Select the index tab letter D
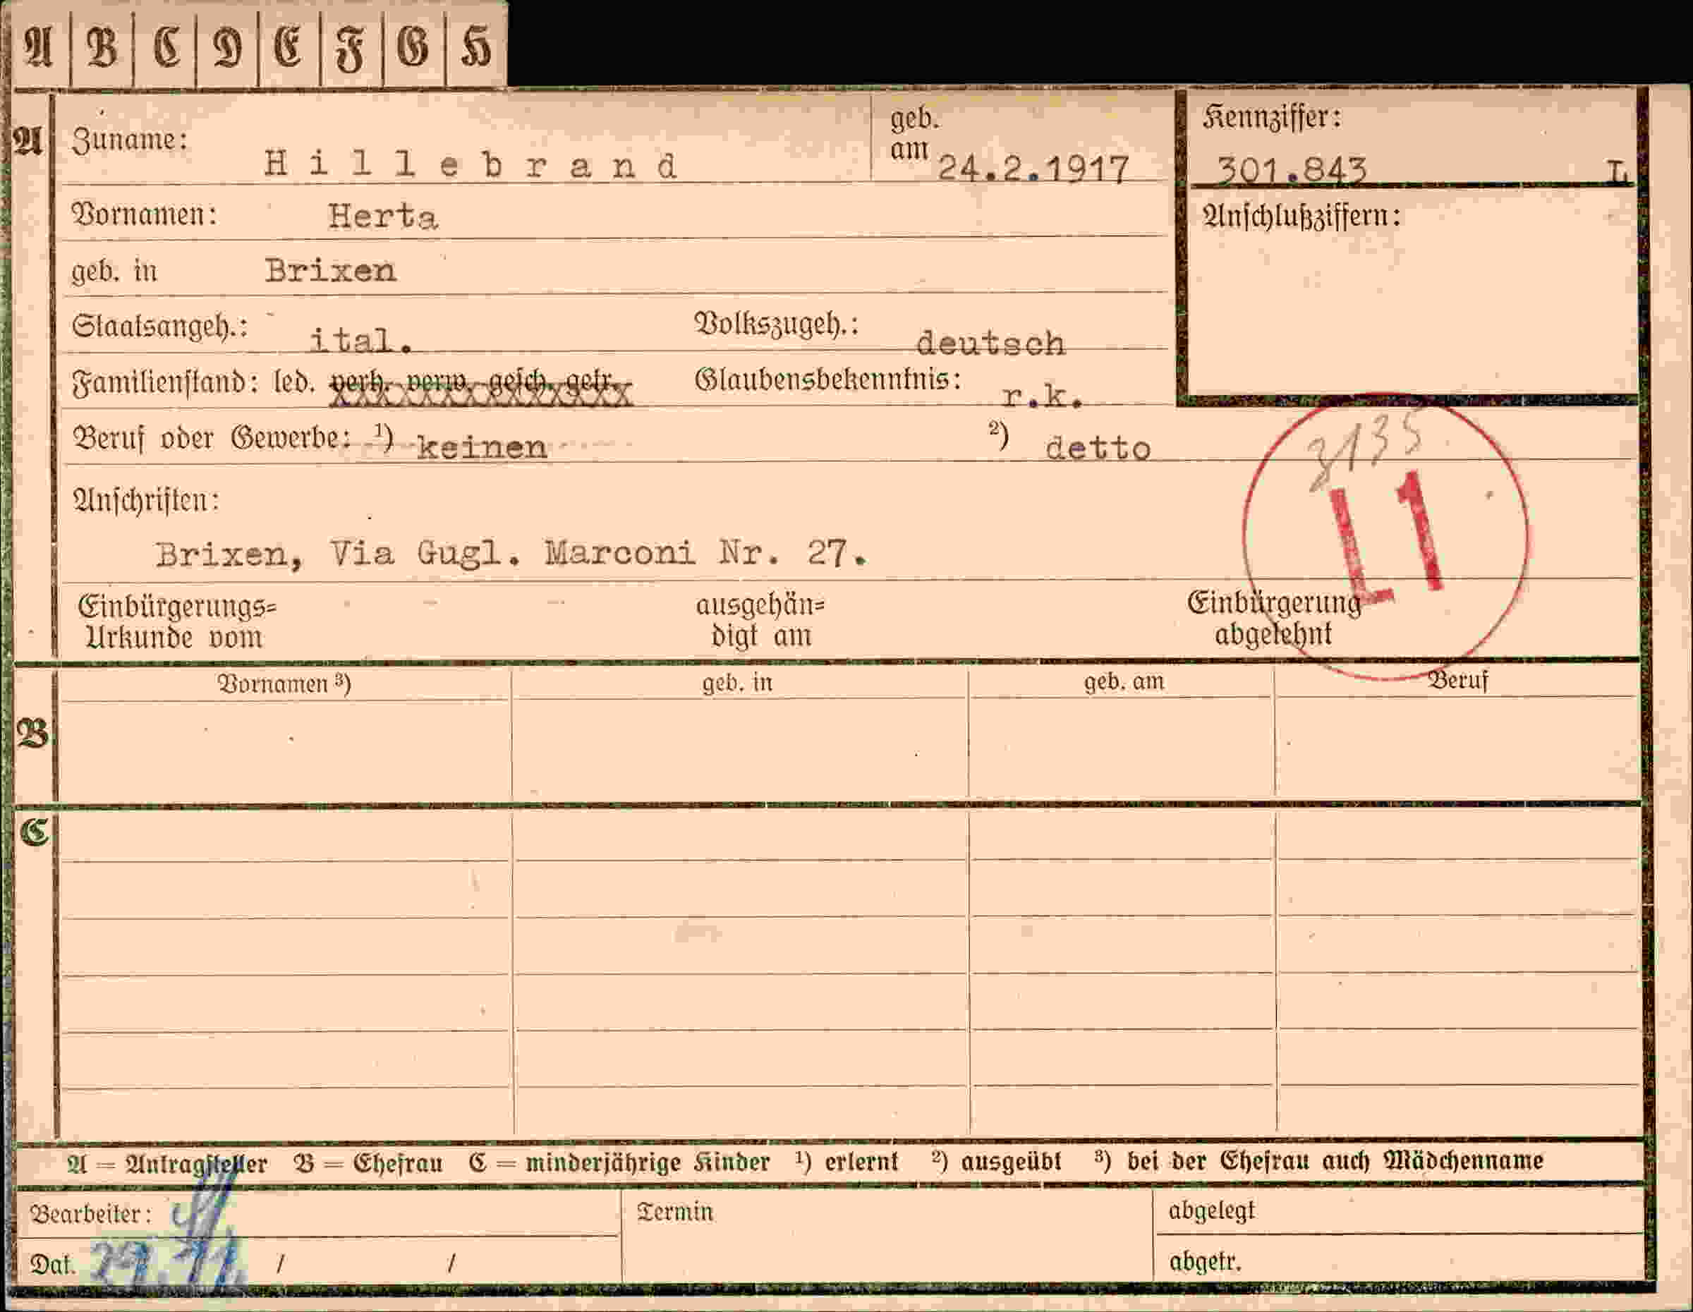This screenshot has width=1693, height=1312. (x=227, y=47)
